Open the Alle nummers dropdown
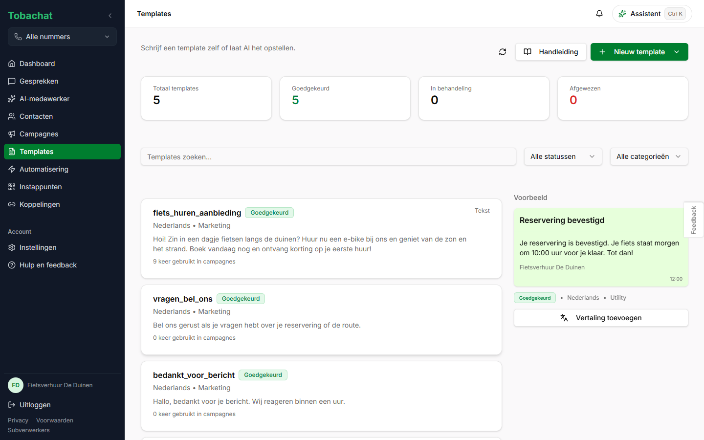Screen dimensions: 704x440 coord(62,37)
